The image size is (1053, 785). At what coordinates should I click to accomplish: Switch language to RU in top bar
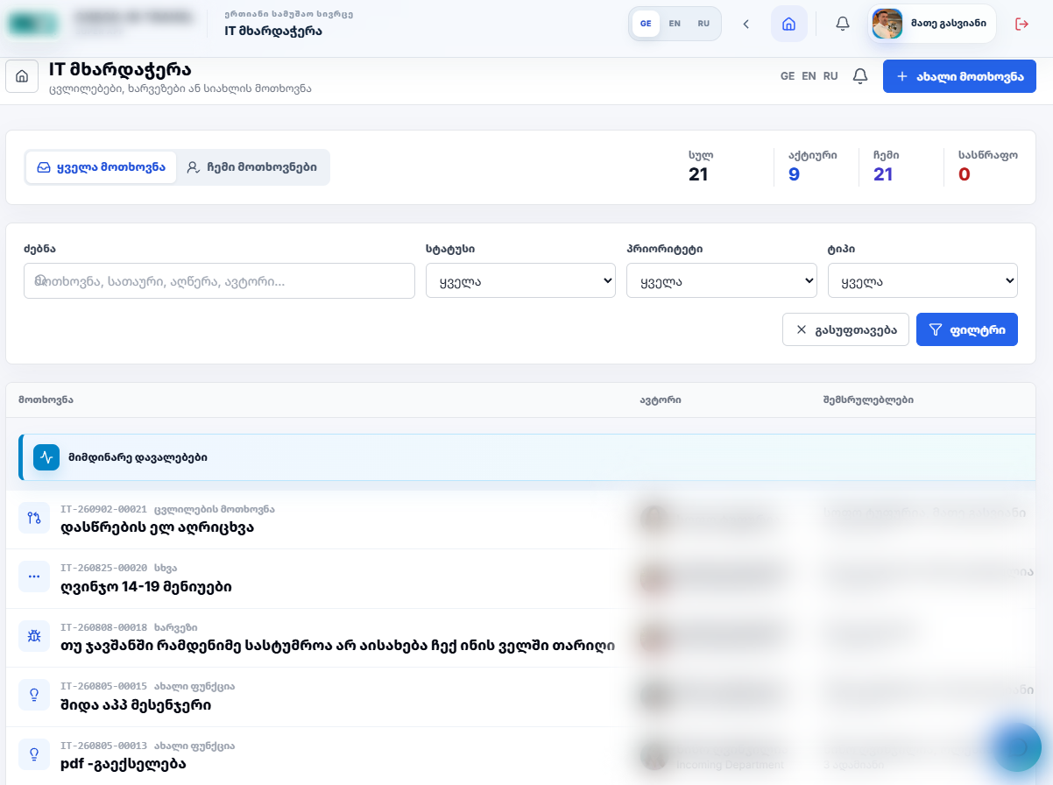pyautogui.click(x=703, y=24)
